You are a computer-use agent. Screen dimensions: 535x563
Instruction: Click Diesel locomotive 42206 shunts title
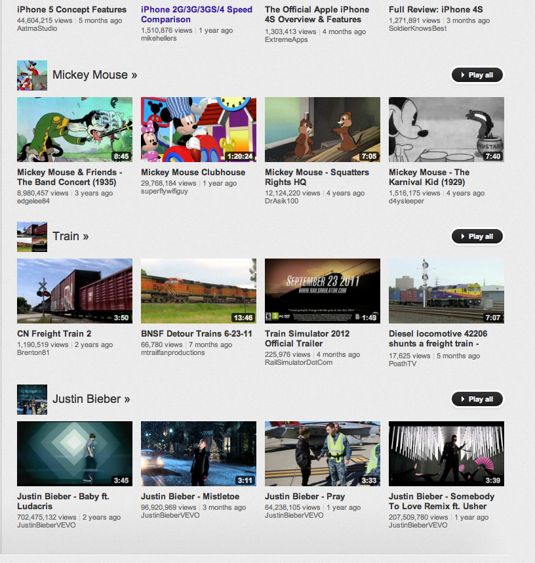(438, 339)
